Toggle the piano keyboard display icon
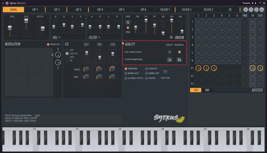 point(262,10)
